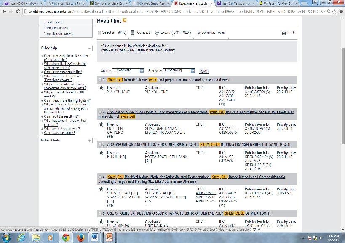Open PowerPoint from taskbar

coord(109,238)
